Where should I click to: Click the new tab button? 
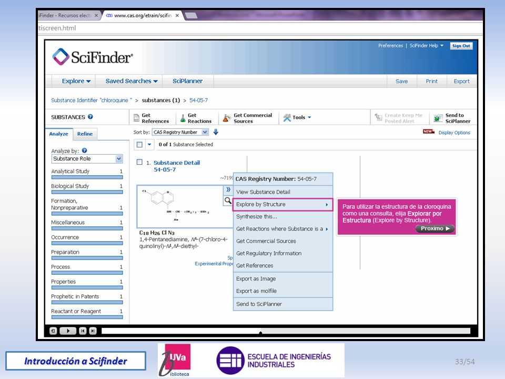pyautogui.click(x=190, y=15)
